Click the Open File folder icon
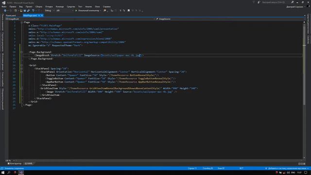Image resolution: width=311 pixels, height=175 pixels. pyautogui.click(x=21, y=11)
